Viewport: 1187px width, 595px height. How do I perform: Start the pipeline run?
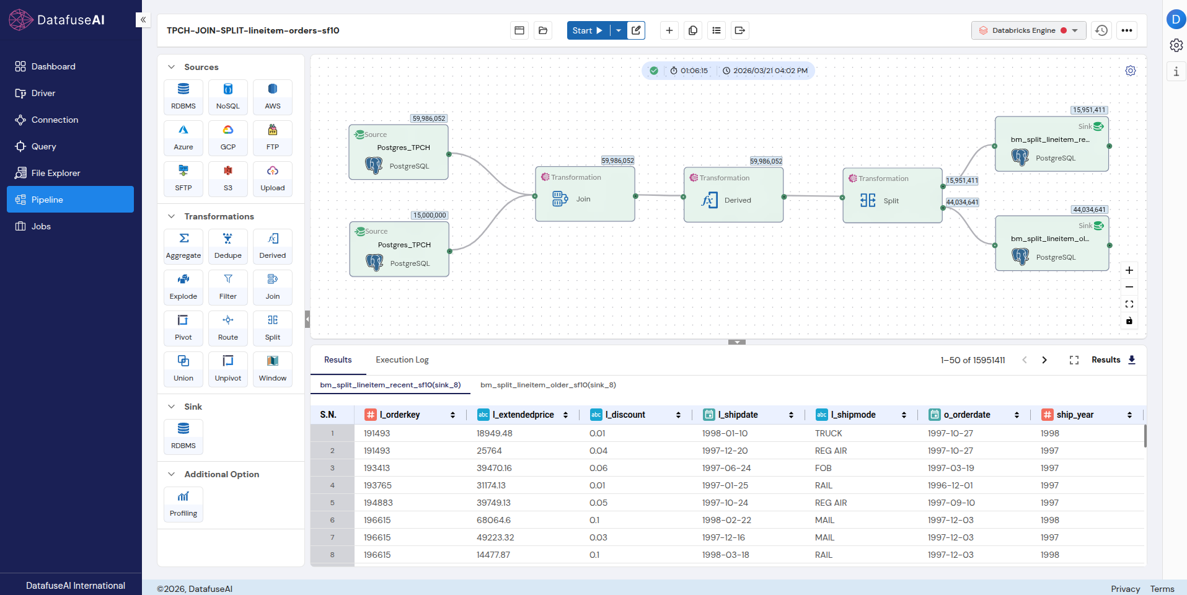click(x=588, y=30)
